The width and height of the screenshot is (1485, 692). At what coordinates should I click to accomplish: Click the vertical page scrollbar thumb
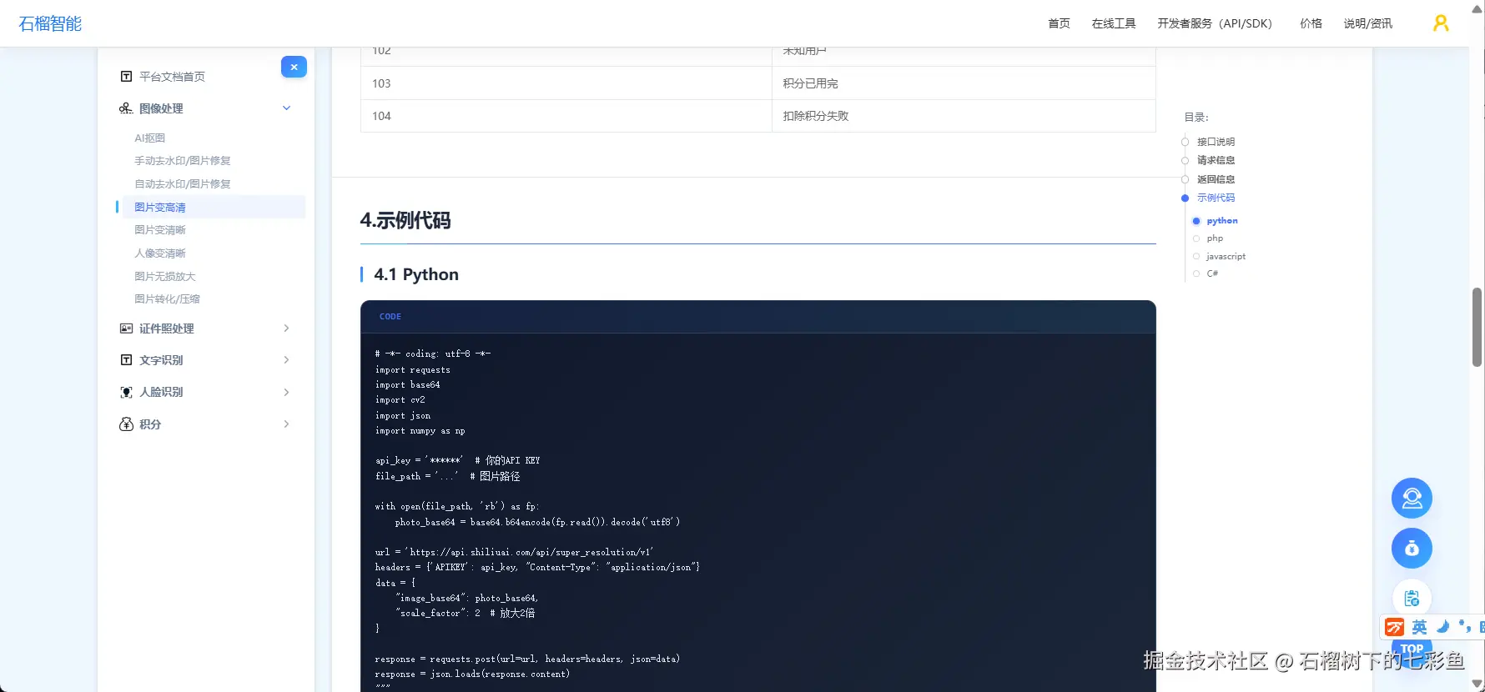point(1477,327)
